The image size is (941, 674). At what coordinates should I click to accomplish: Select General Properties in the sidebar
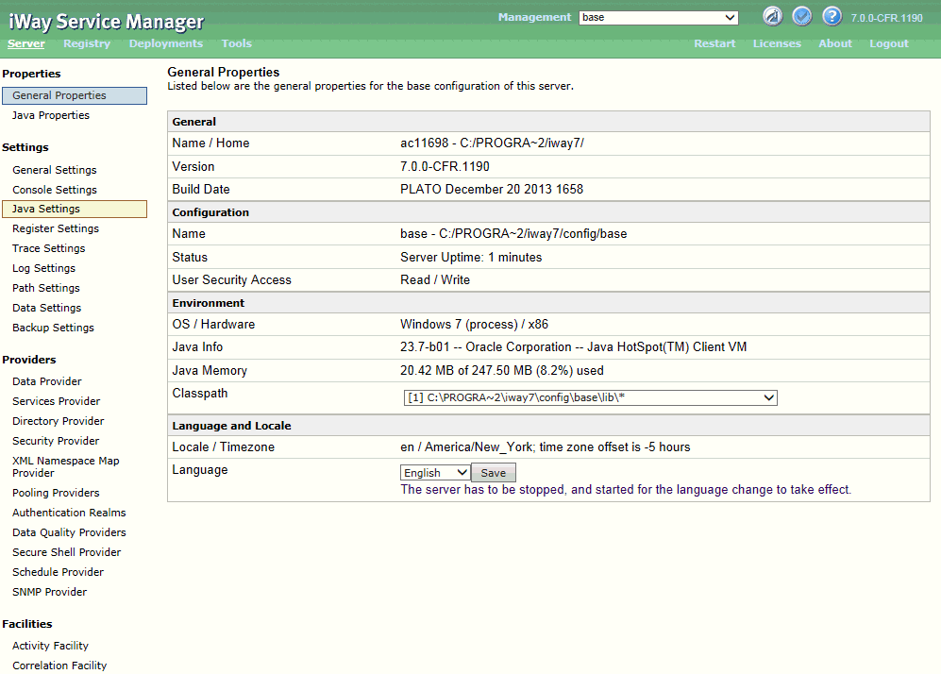tap(75, 95)
